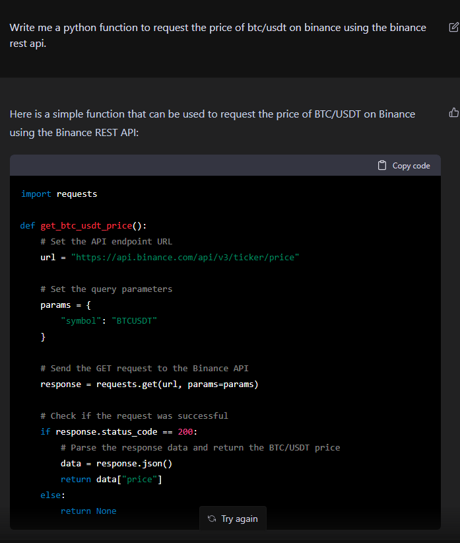This screenshot has height=543, width=460.
Task: Click the comment '# Check if the request was successful'
Action: click(x=134, y=416)
